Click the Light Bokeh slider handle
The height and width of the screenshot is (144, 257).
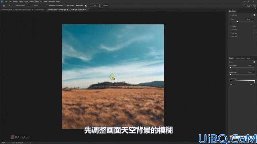pyautogui.click(x=230, y=68)
